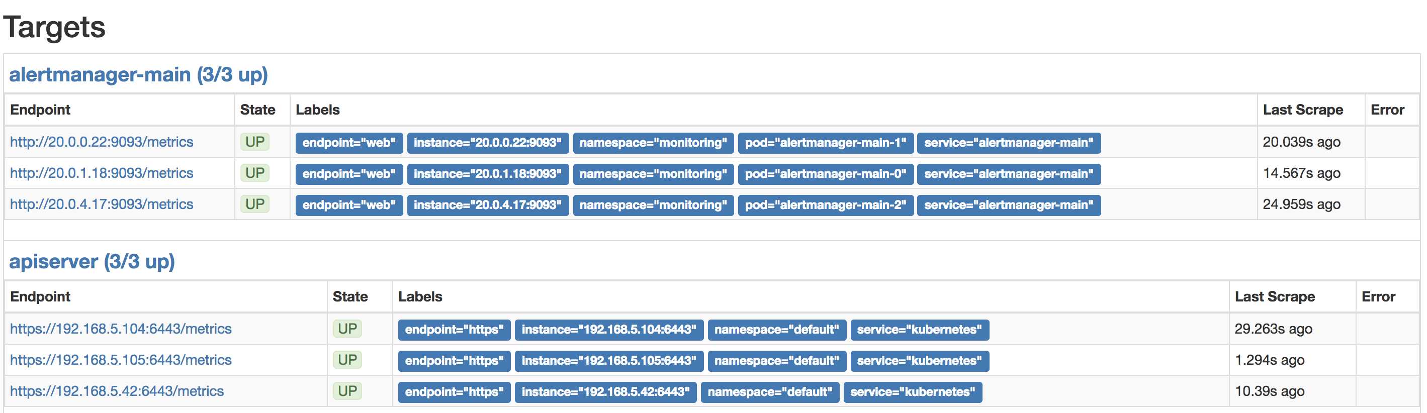Click pod="alertmanager-main-1" label badge
This screenshot has width=1427, height=413.
(x=826, y=143)
